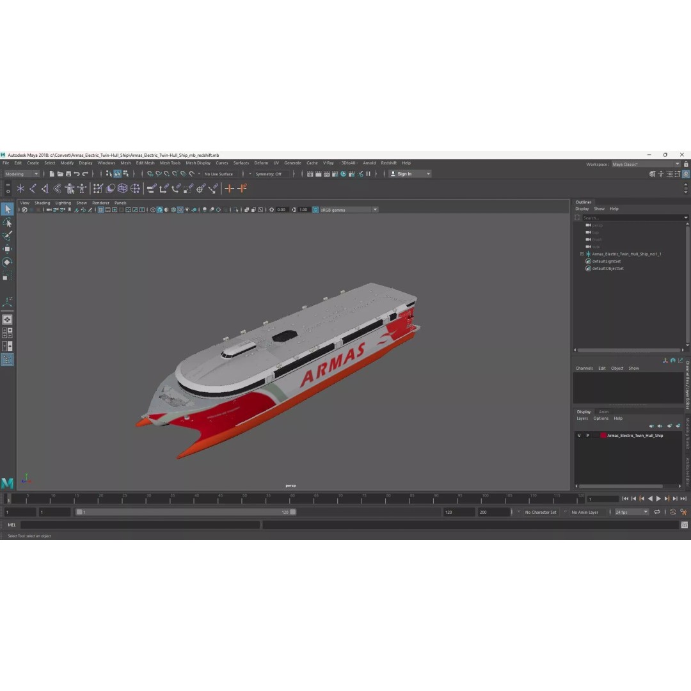
Task: Open animation preferences running-man icon
Action: click(683, 512)
